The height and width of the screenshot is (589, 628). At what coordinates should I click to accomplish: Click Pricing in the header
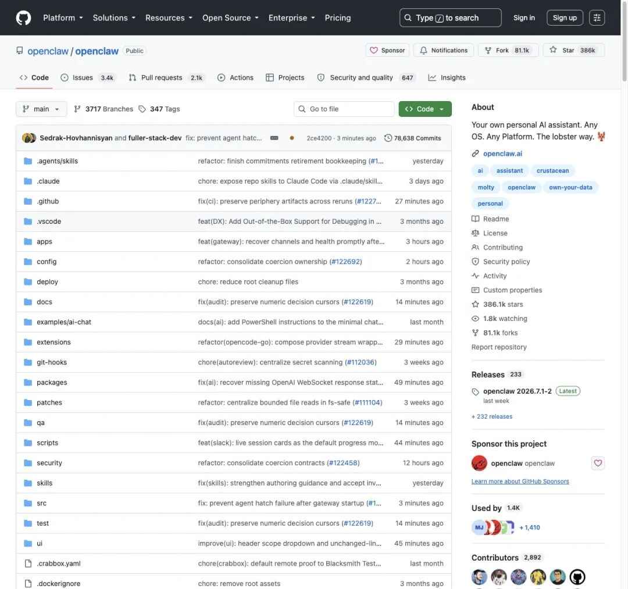click(338, 18)
